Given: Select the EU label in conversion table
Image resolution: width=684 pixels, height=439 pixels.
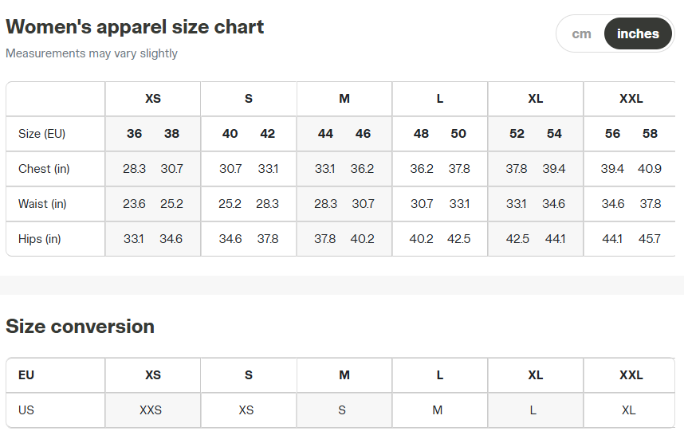Looking at the screenshot, I should (26, 375).
